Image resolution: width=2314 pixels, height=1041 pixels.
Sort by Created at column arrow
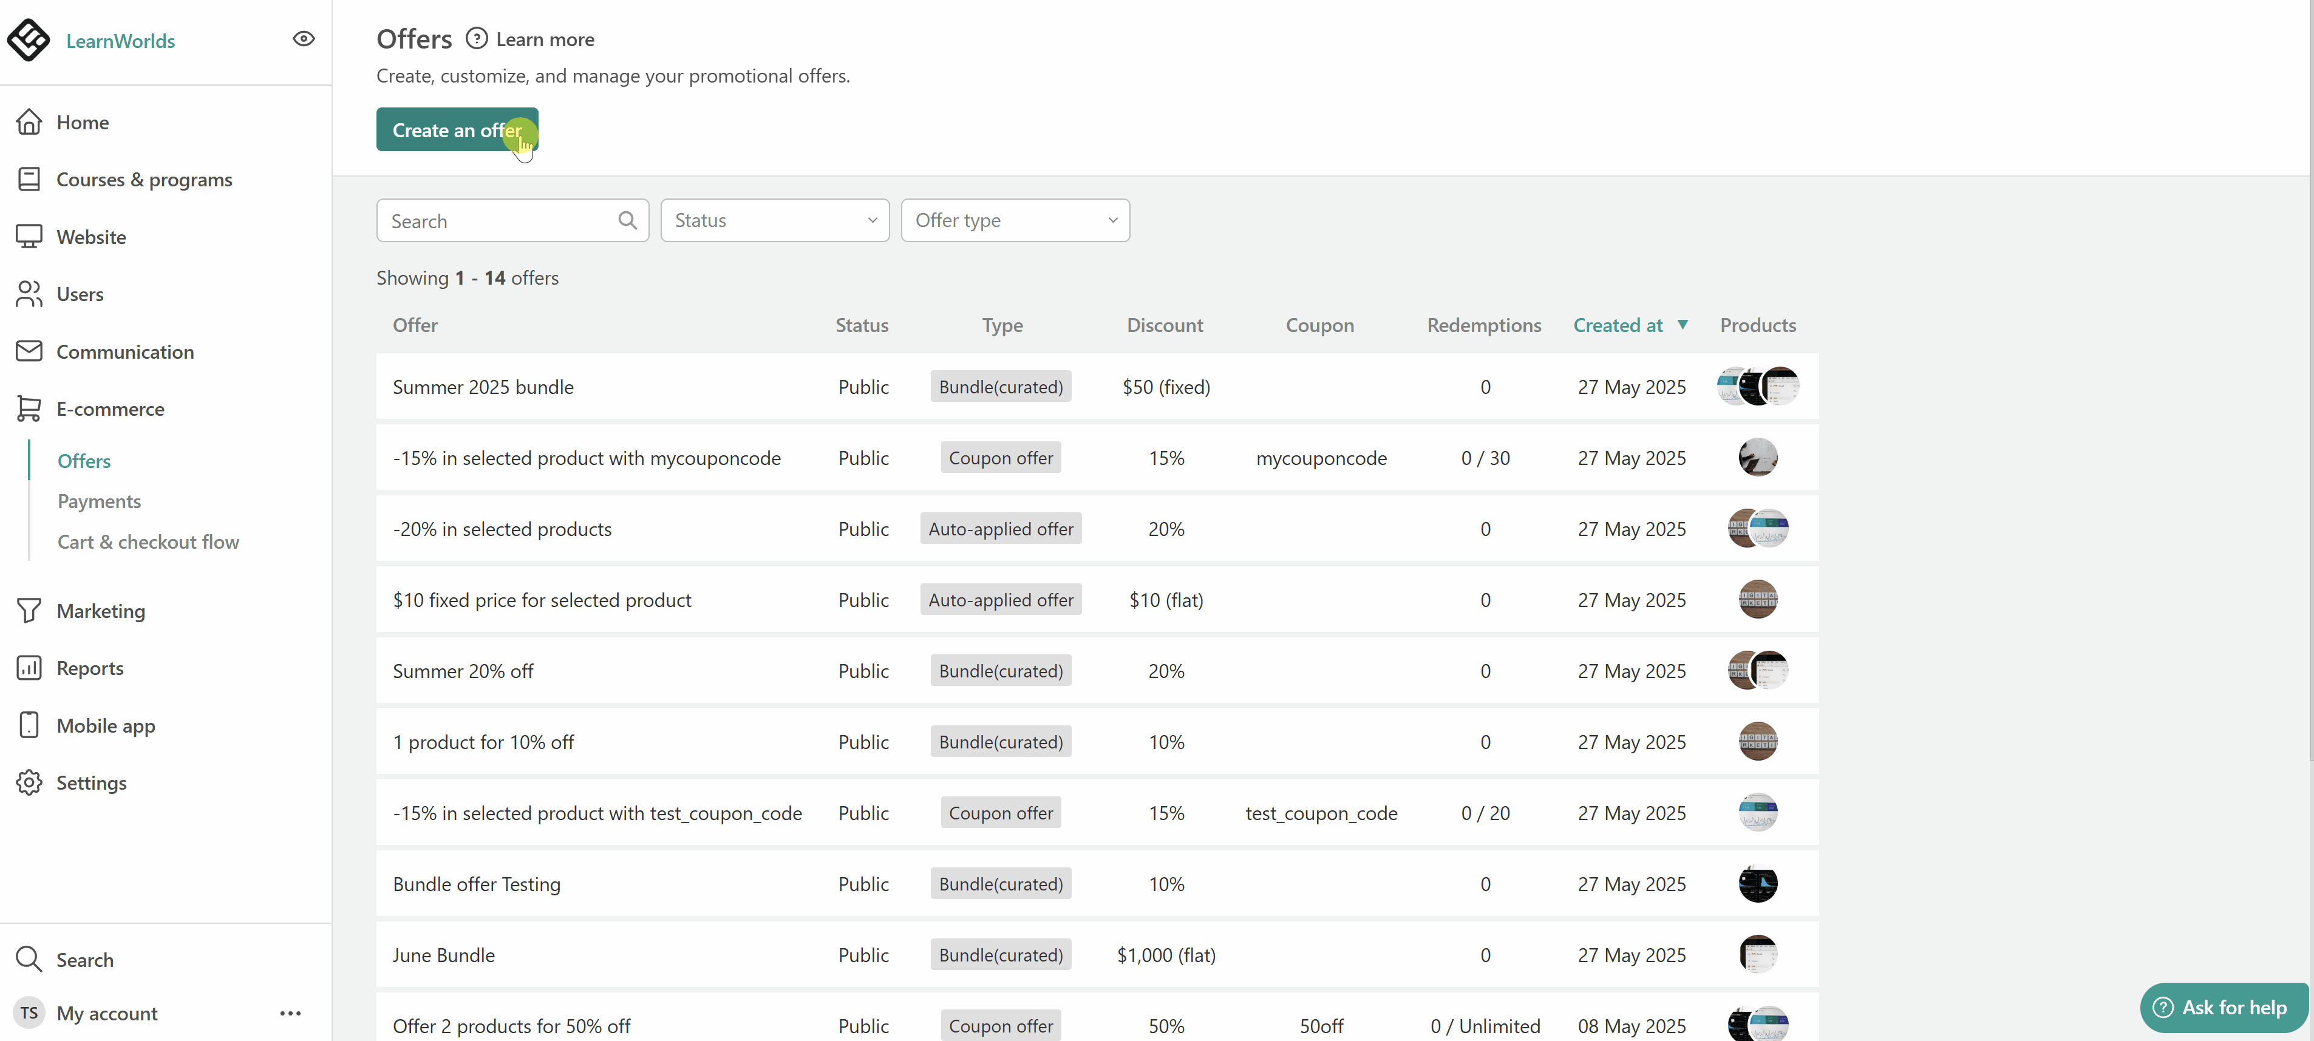(1683, 324)
